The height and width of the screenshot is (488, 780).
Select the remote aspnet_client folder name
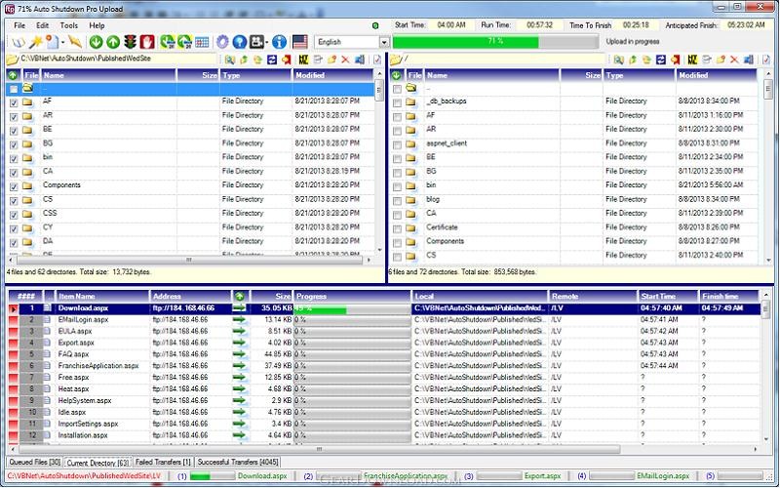click(x=447, y=143)
